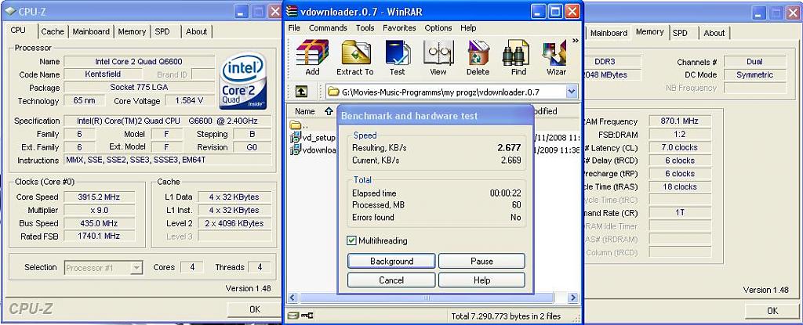Switch to the Cache tab in CPU-Z
803x325 pixels.
tap(53, 31)
